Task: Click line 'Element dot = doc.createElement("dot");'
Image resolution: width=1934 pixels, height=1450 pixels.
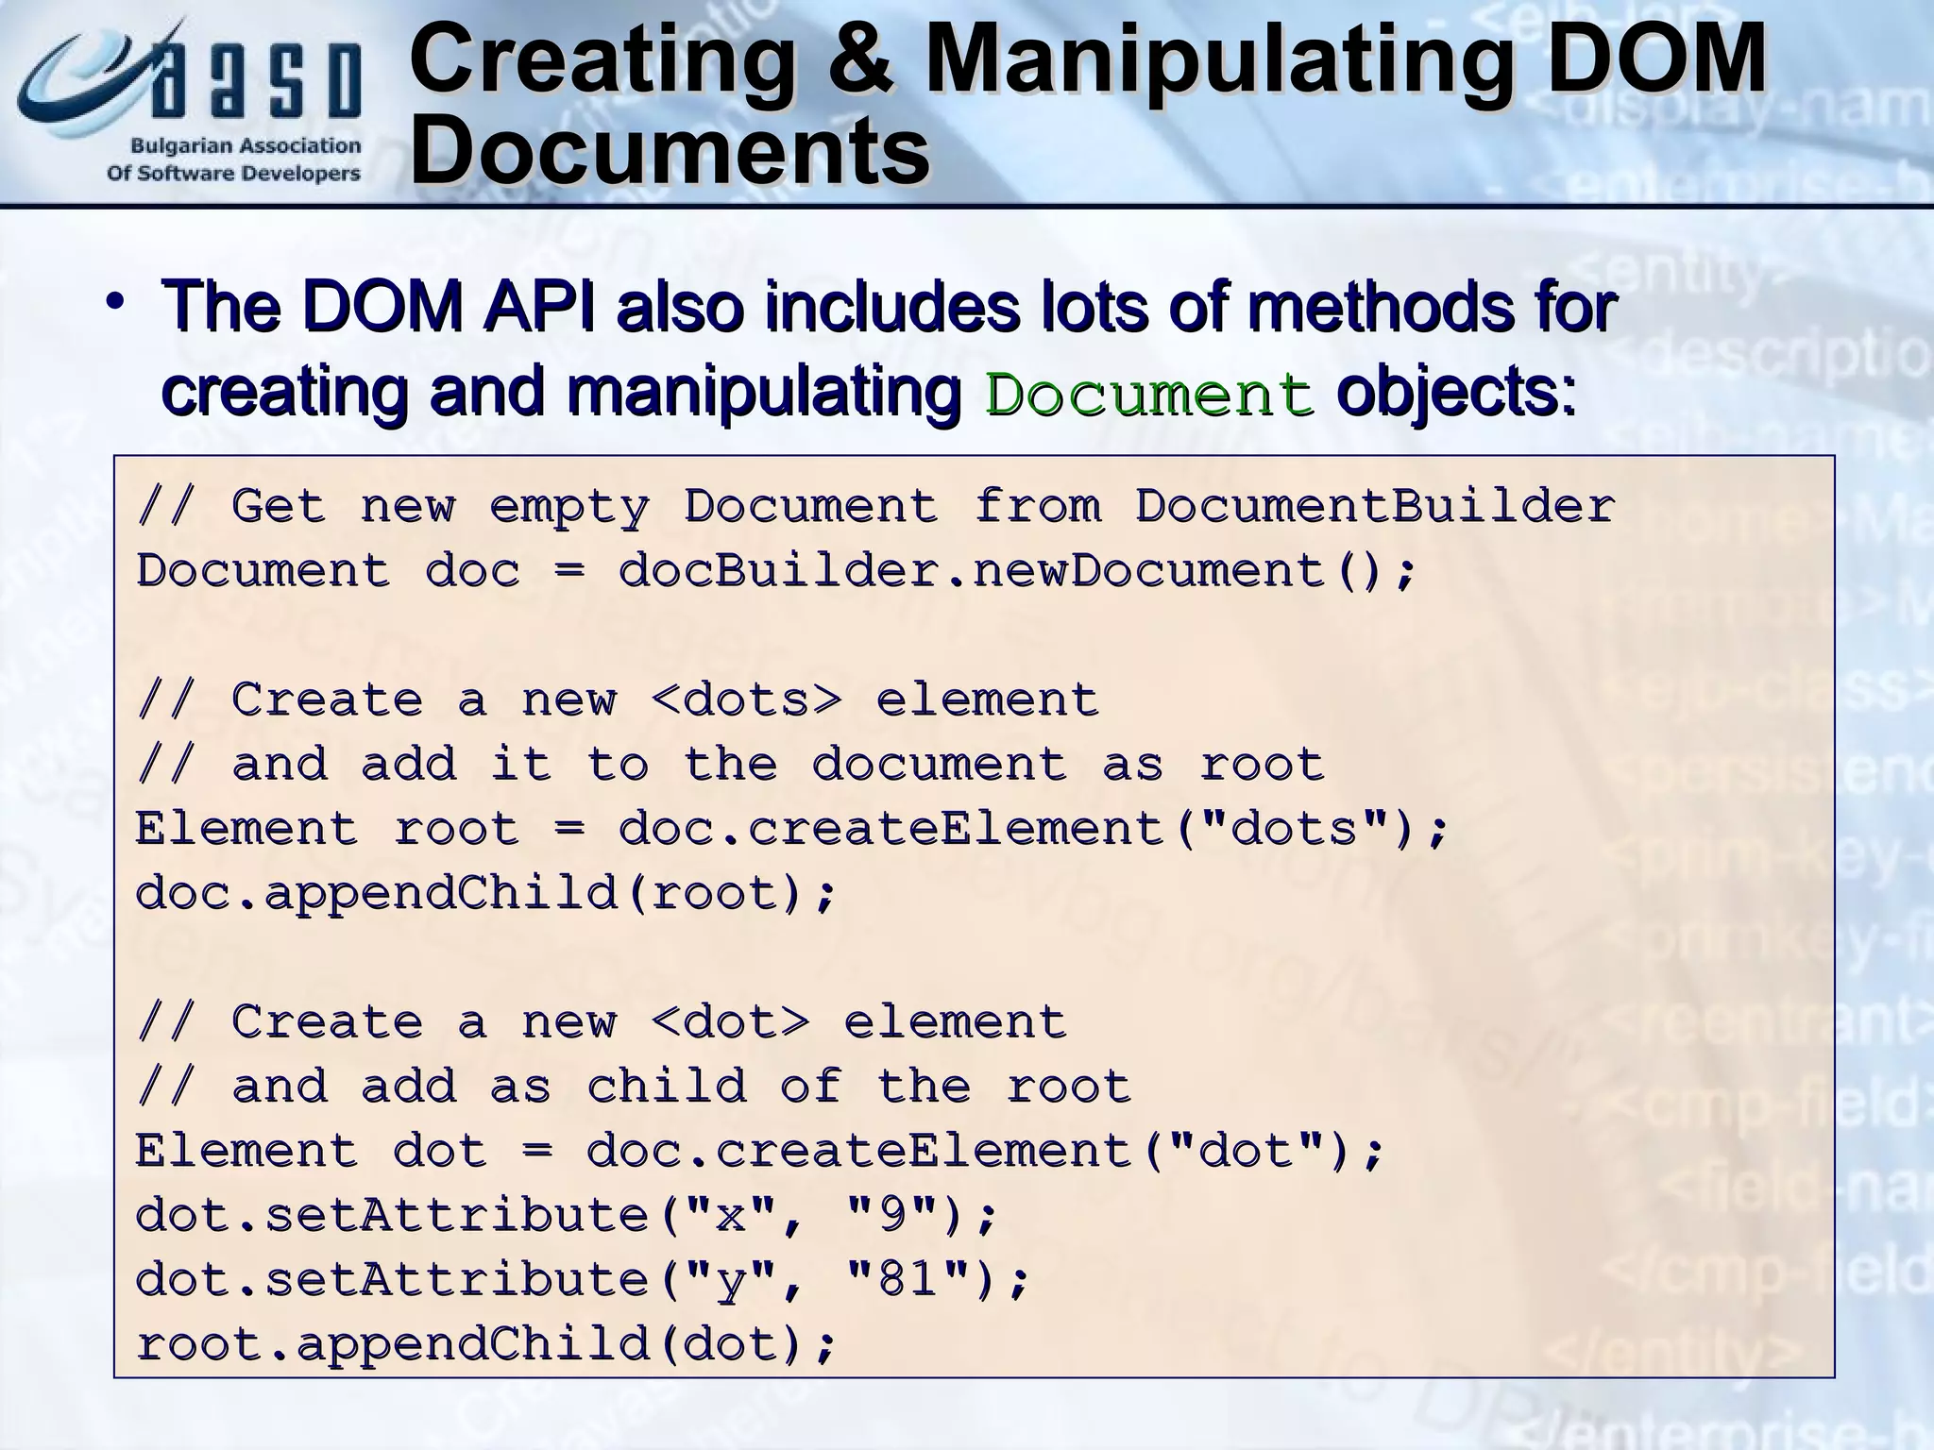Action: (x=760, y=1151)
